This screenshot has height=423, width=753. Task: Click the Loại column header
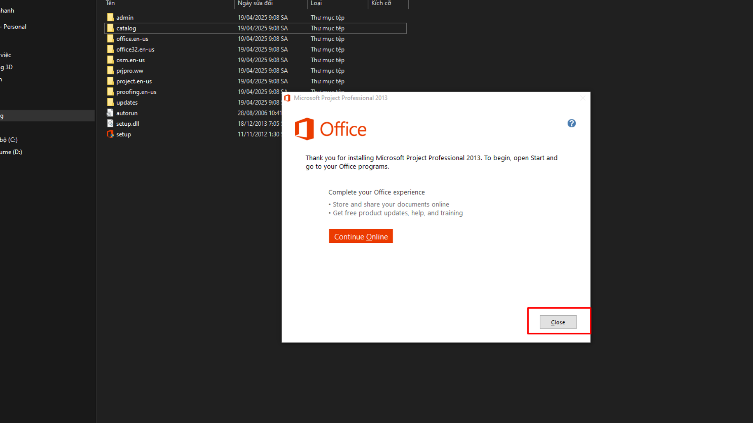pos(316,3)
